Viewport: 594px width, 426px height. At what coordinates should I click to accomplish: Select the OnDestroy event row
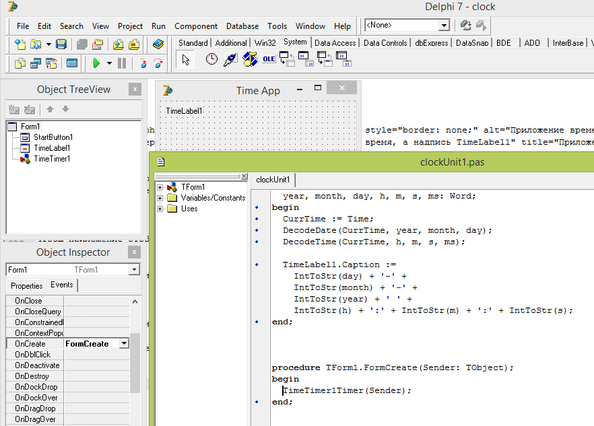(x=68, y=376)
